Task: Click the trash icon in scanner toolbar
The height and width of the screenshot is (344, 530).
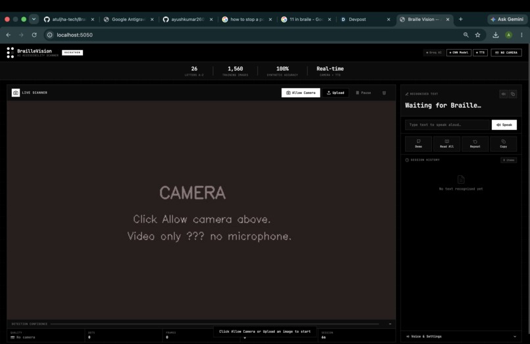Action: [384, 93]
